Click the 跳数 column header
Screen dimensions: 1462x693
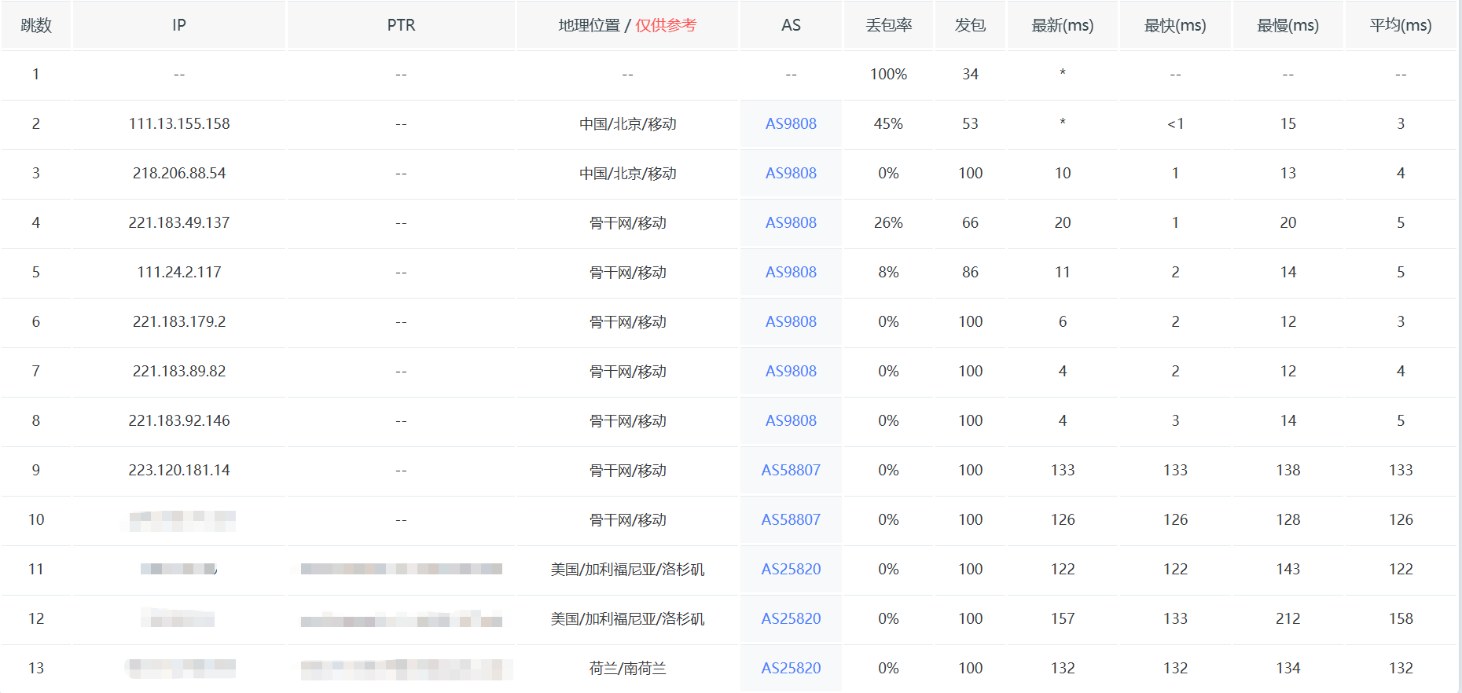(x=36, y=25)
